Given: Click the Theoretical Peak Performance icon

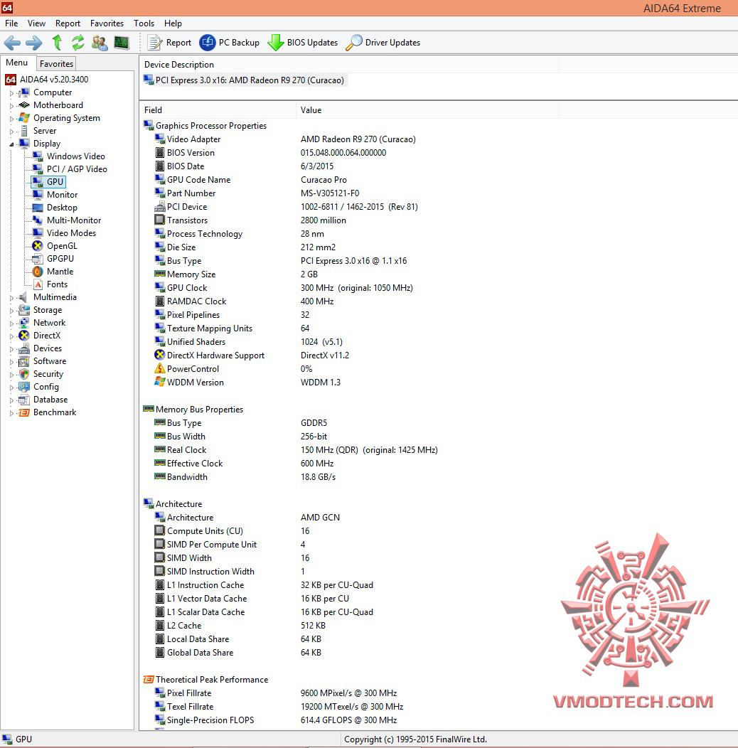Looking at the screenshot, I should tap(149, 679).
